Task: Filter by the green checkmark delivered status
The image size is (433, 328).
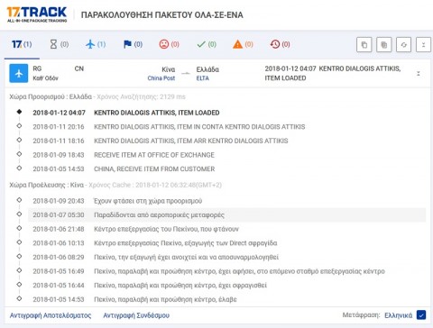Action: (207, 44)
